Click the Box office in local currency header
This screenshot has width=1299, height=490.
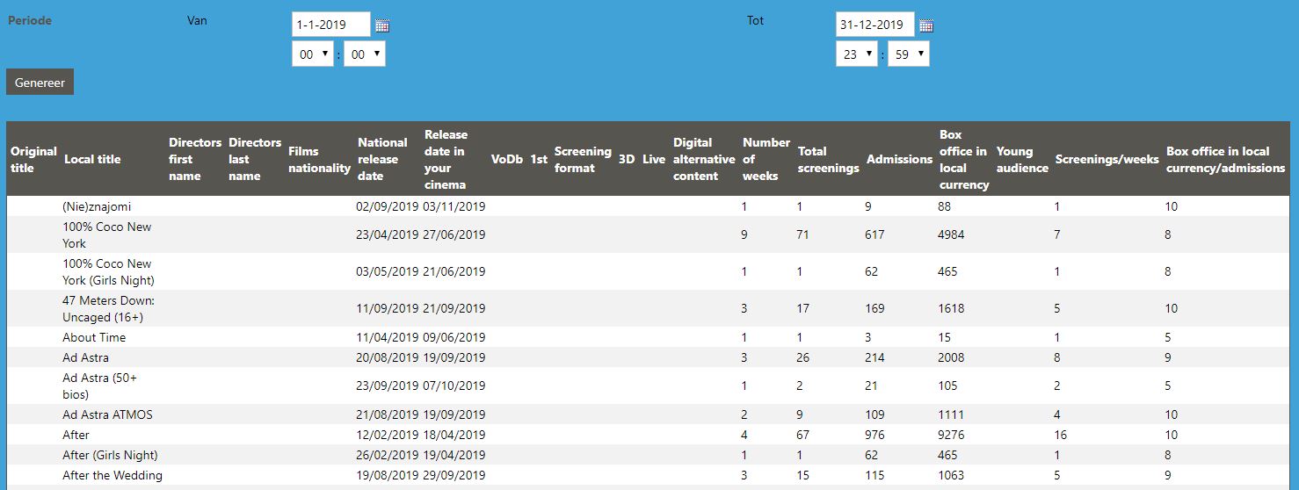964,159
